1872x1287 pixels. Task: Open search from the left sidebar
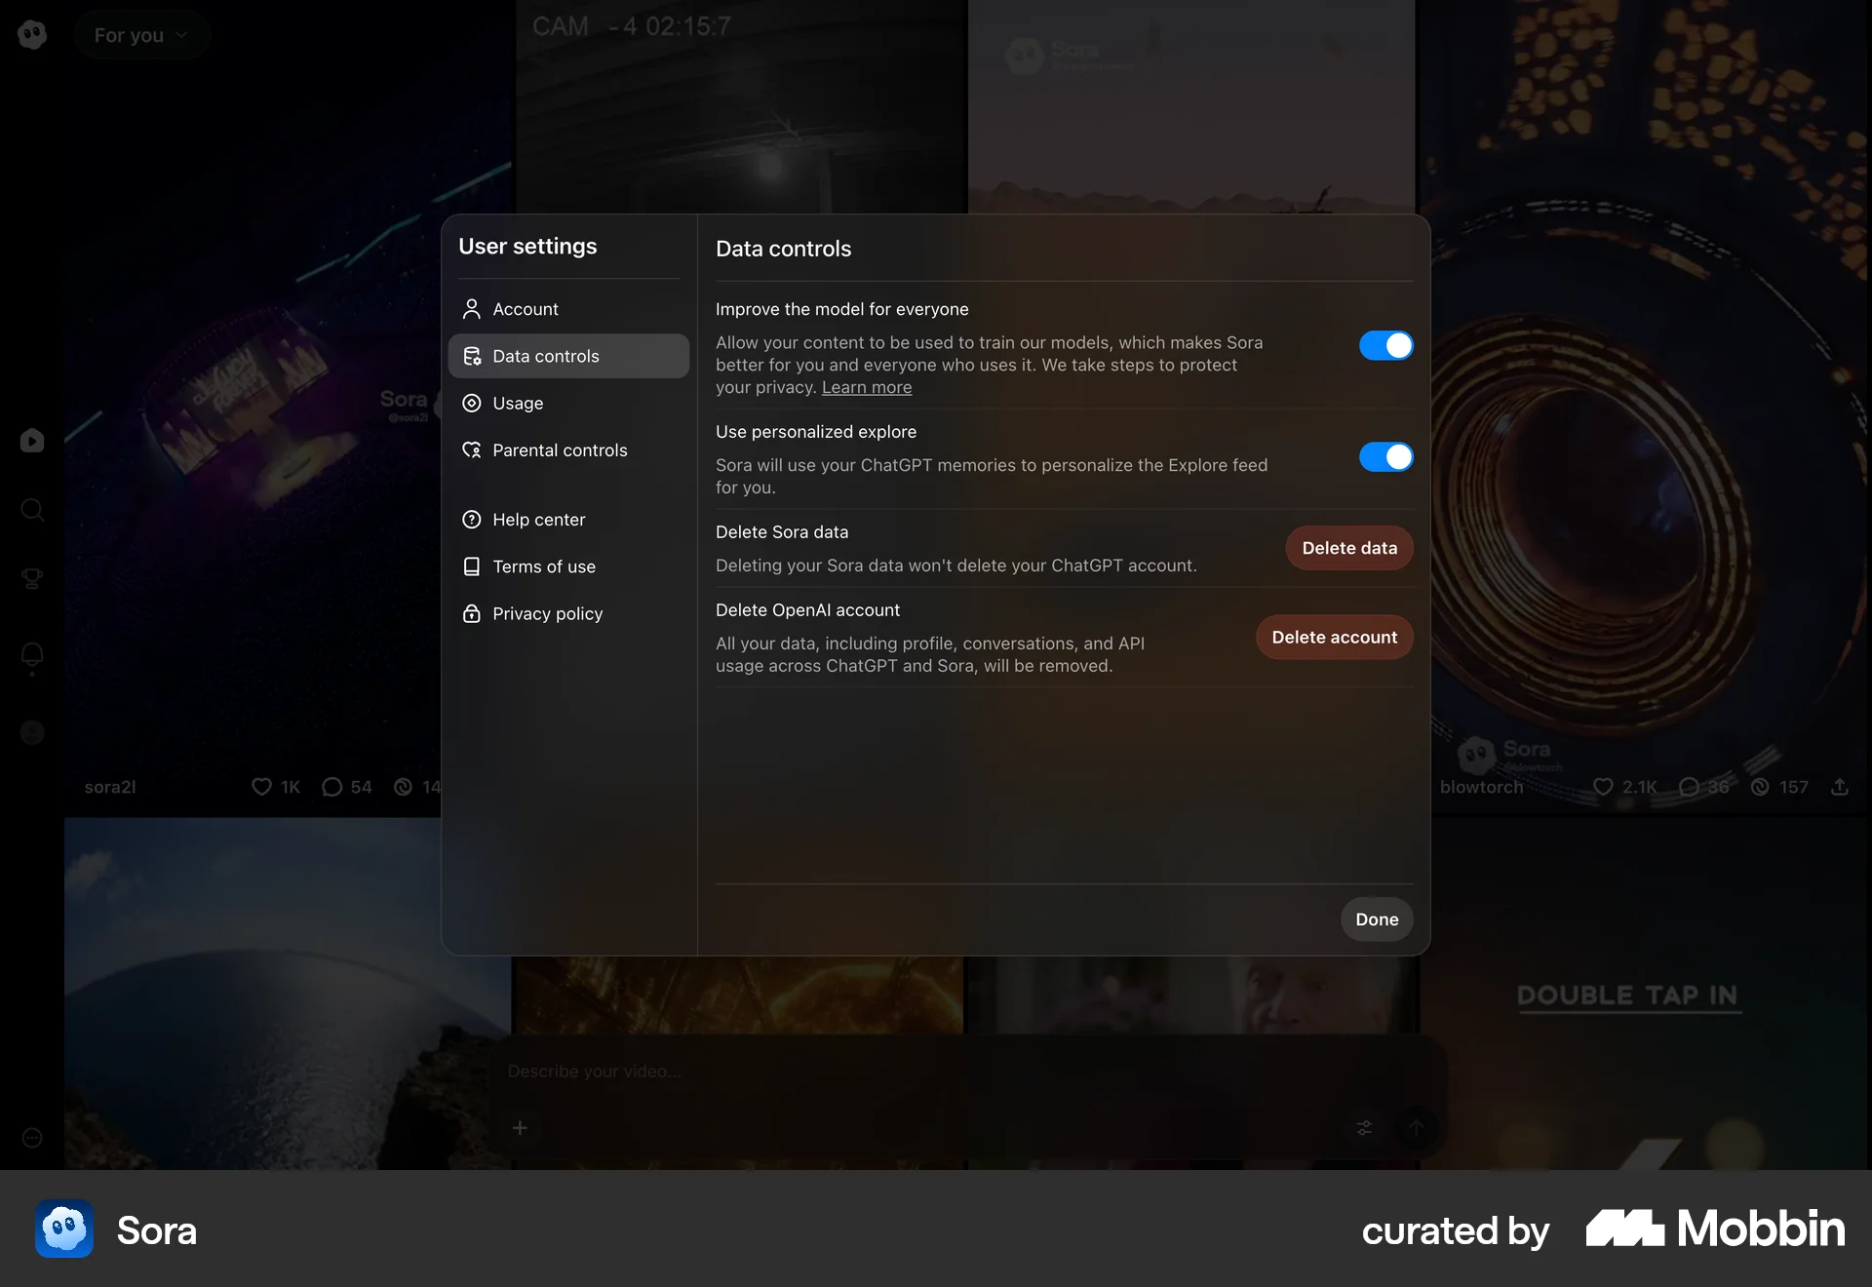pos(32,510)
